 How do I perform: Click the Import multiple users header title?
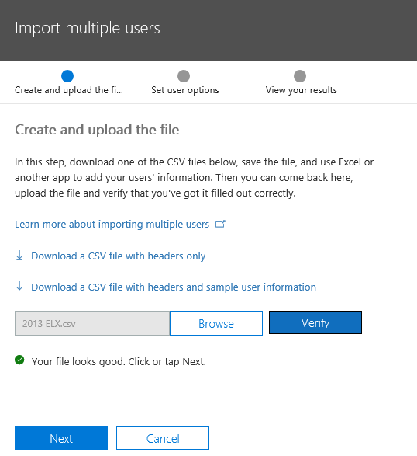click(x=88, y=28)
